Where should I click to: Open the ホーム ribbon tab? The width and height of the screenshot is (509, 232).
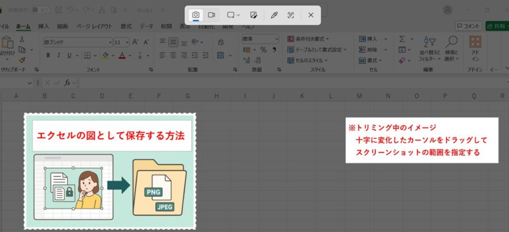[23, 26]
